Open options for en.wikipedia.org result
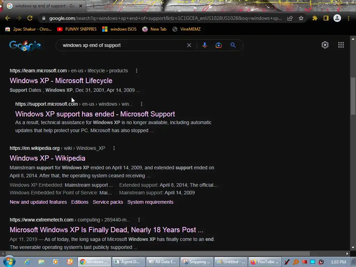 114,148
